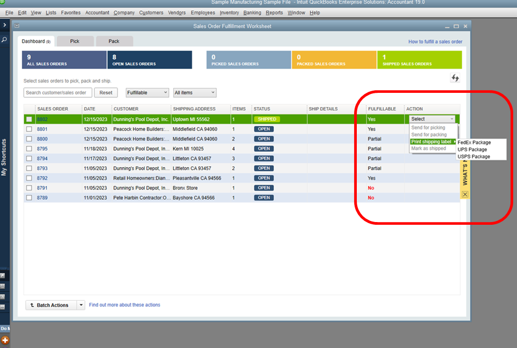Filter by Picked Sales Orders tile
Viewport: 517px width, 348px height.
tap(249, 60)
